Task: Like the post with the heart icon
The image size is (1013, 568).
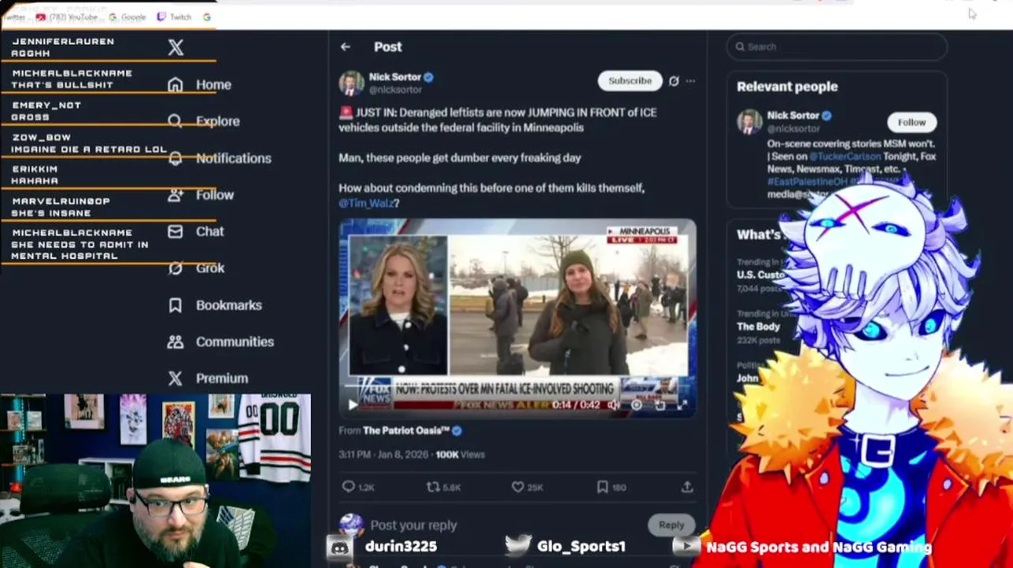Action: [x=518, y=488]
